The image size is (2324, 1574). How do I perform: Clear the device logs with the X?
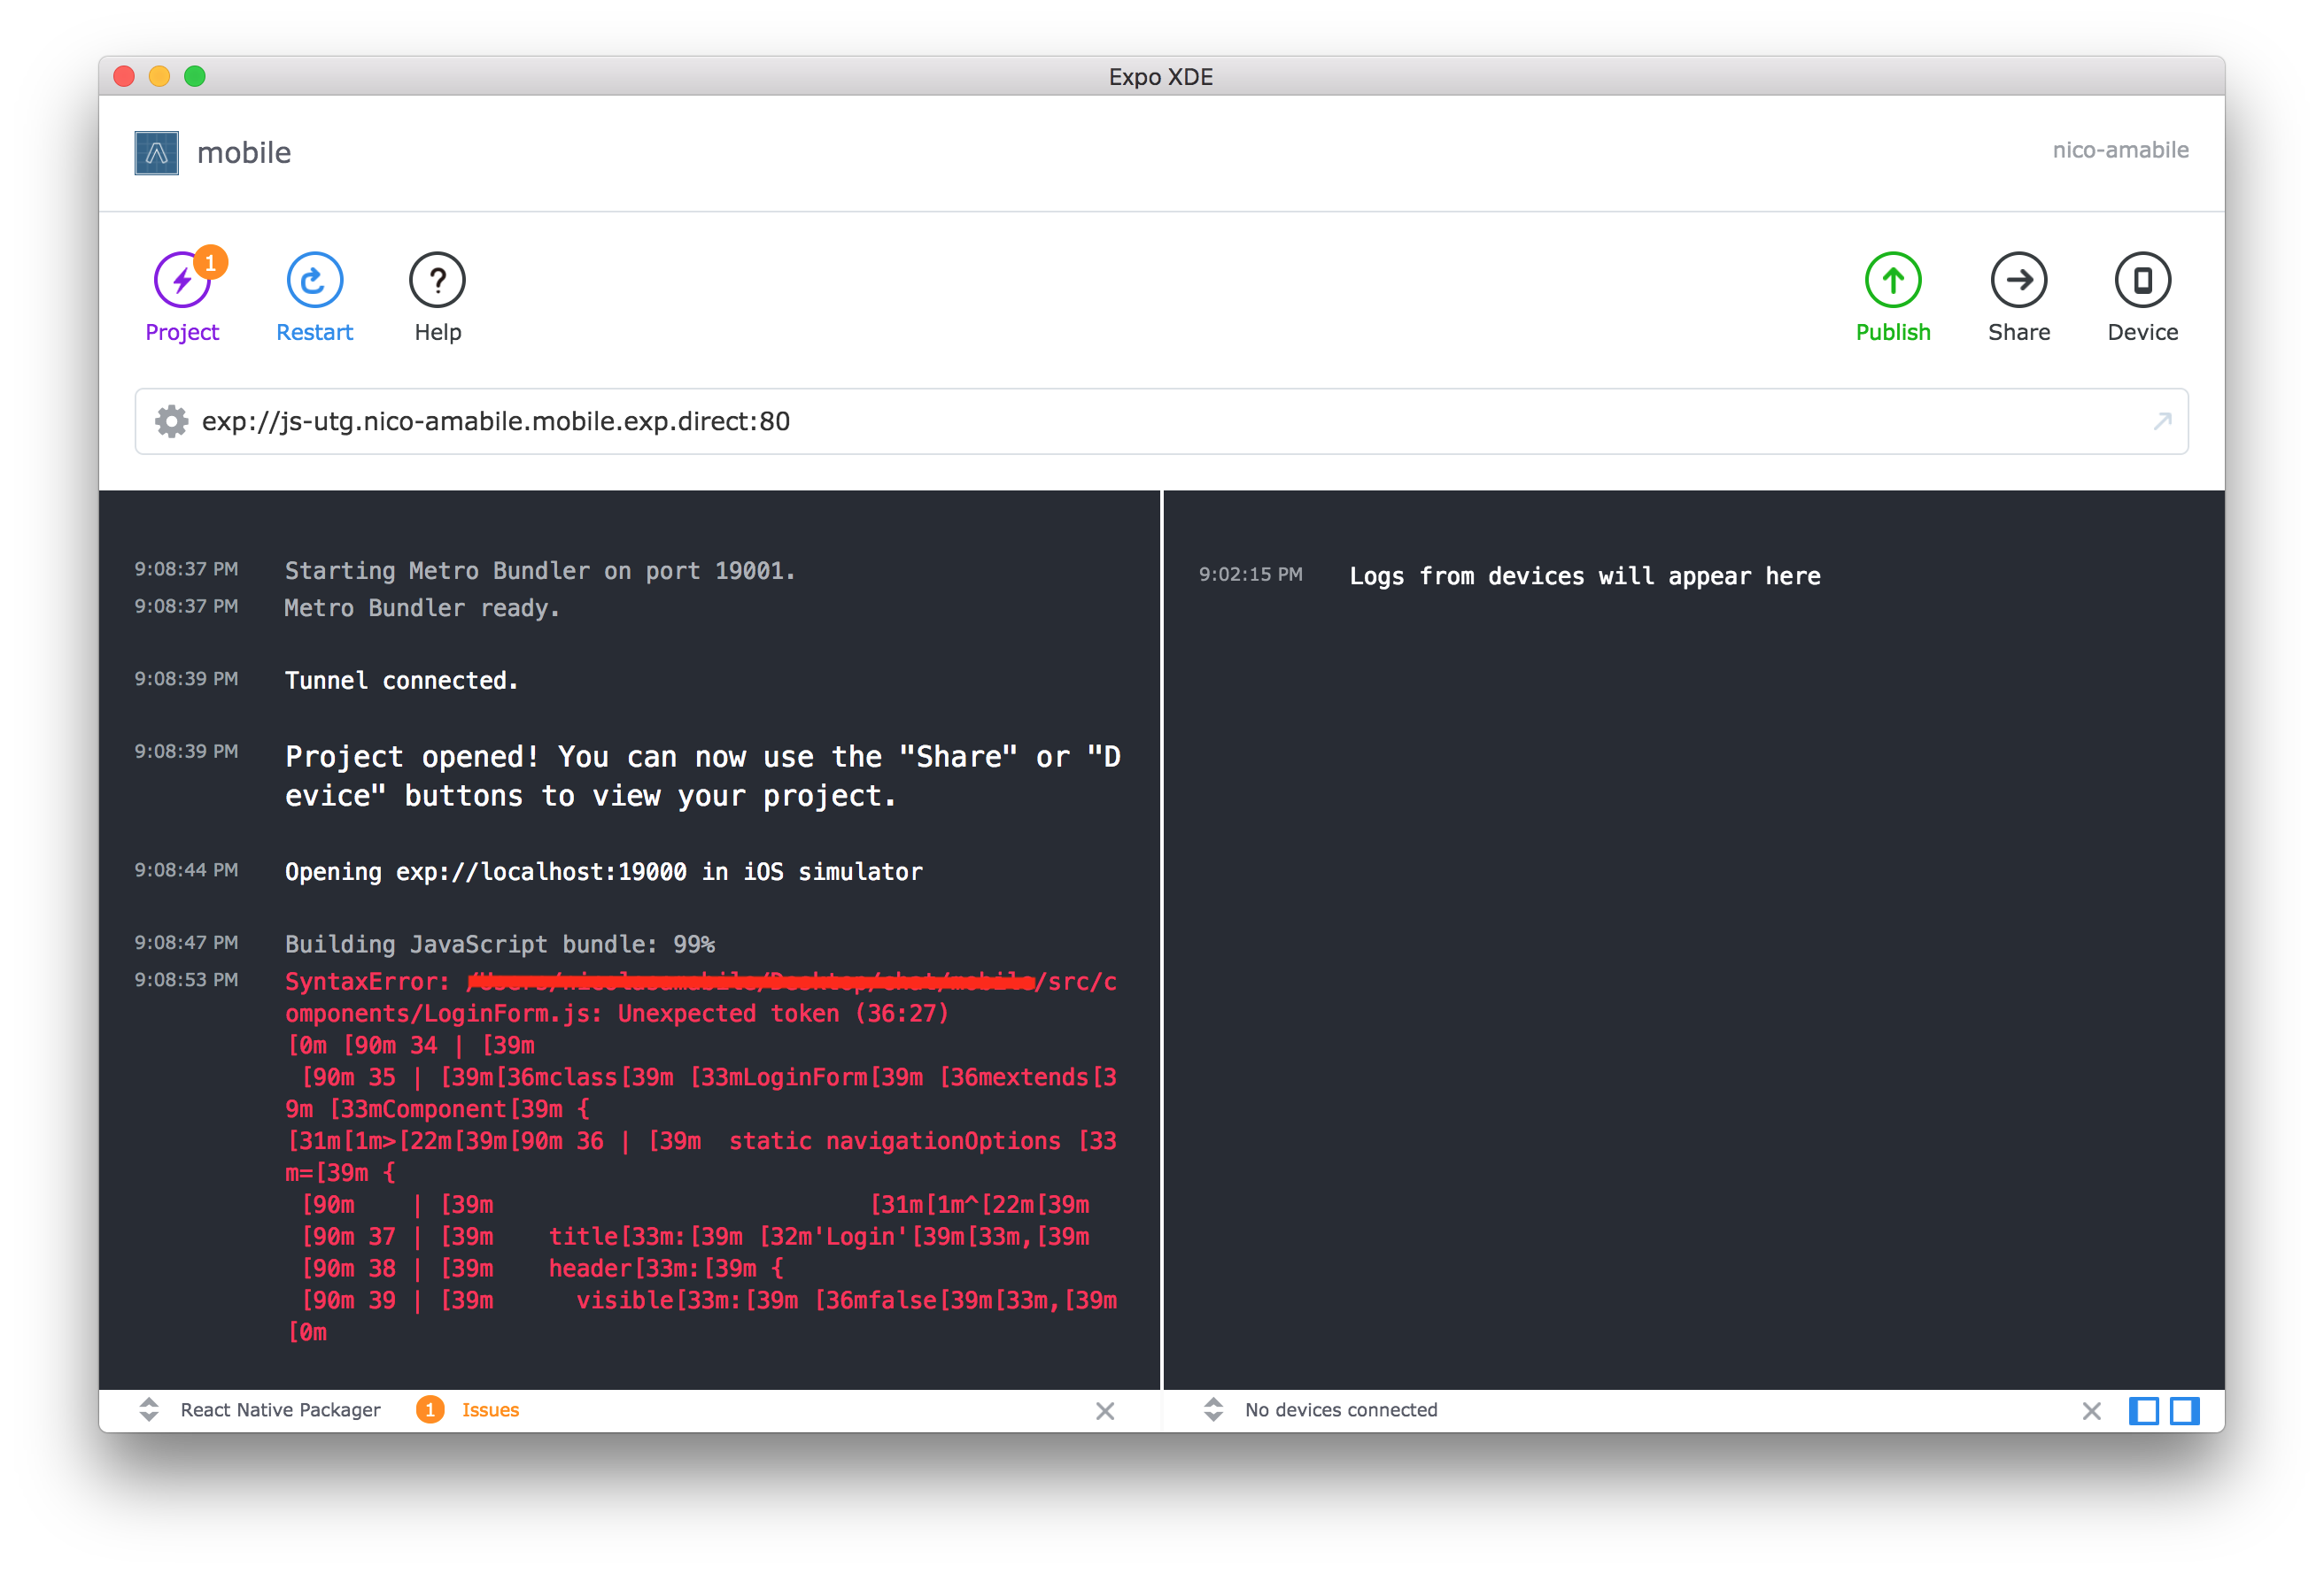(2091, 1411)
